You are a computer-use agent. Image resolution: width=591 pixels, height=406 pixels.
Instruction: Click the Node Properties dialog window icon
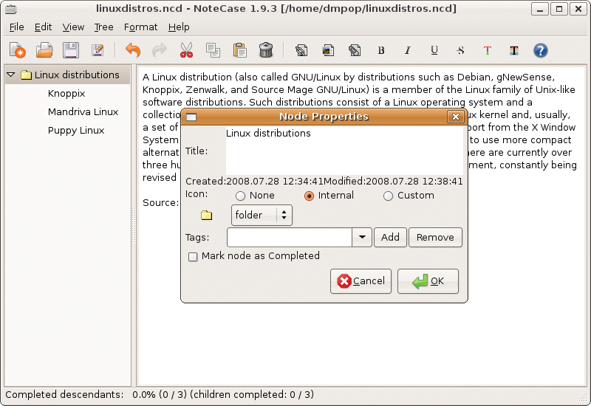point(191,117)
